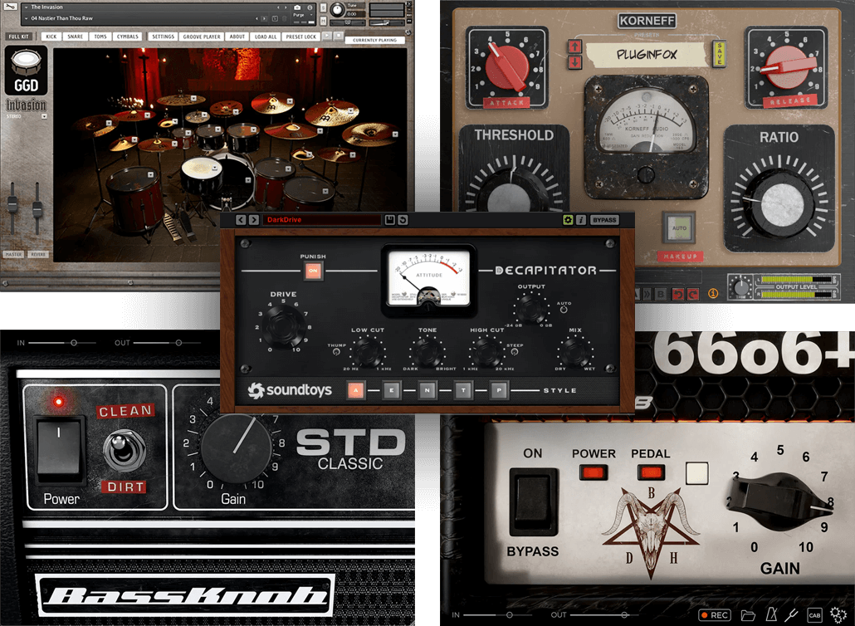Click the PRESET LOCK button

(301, 37)
